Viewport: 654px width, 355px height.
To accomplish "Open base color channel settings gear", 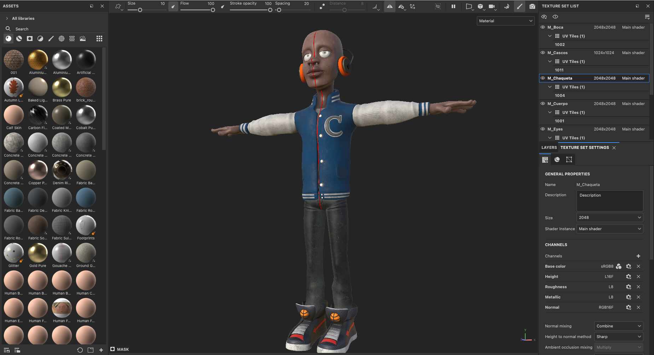I will pyautogui.click(x=629, y=266).
